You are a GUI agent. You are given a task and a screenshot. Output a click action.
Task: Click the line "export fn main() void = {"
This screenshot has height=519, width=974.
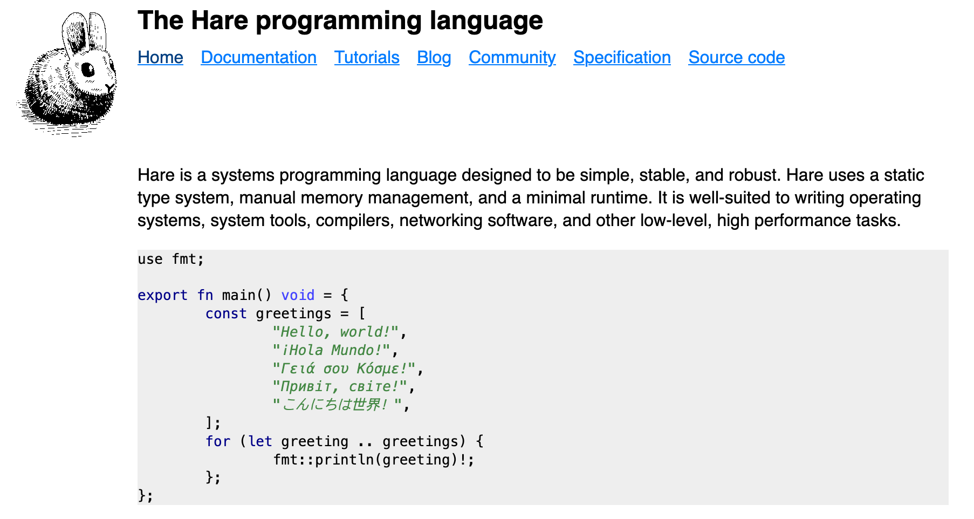(243, 295)
